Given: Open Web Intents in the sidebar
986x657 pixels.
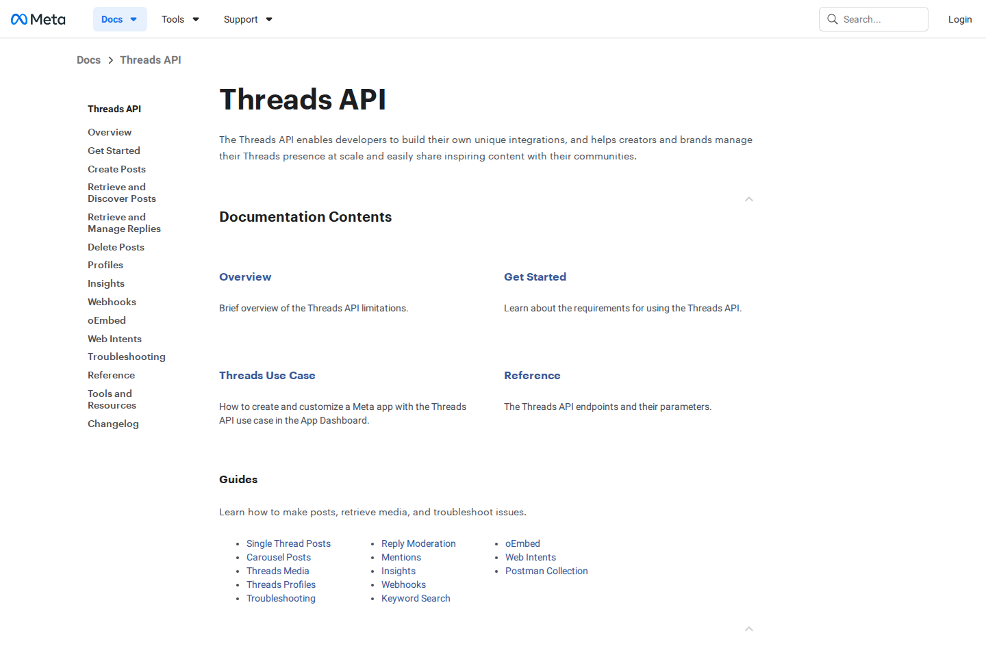Looking at the screenshot, I should (x=114, y=339).
